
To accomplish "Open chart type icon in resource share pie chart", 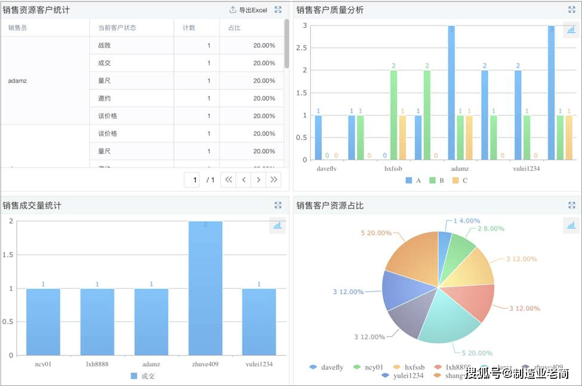I will click(571, 225).
